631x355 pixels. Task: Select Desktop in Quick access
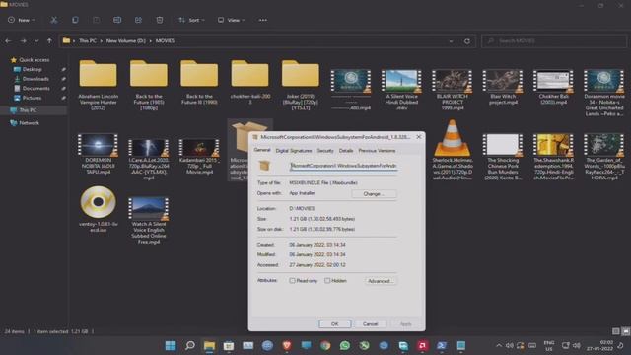(33, 69)
